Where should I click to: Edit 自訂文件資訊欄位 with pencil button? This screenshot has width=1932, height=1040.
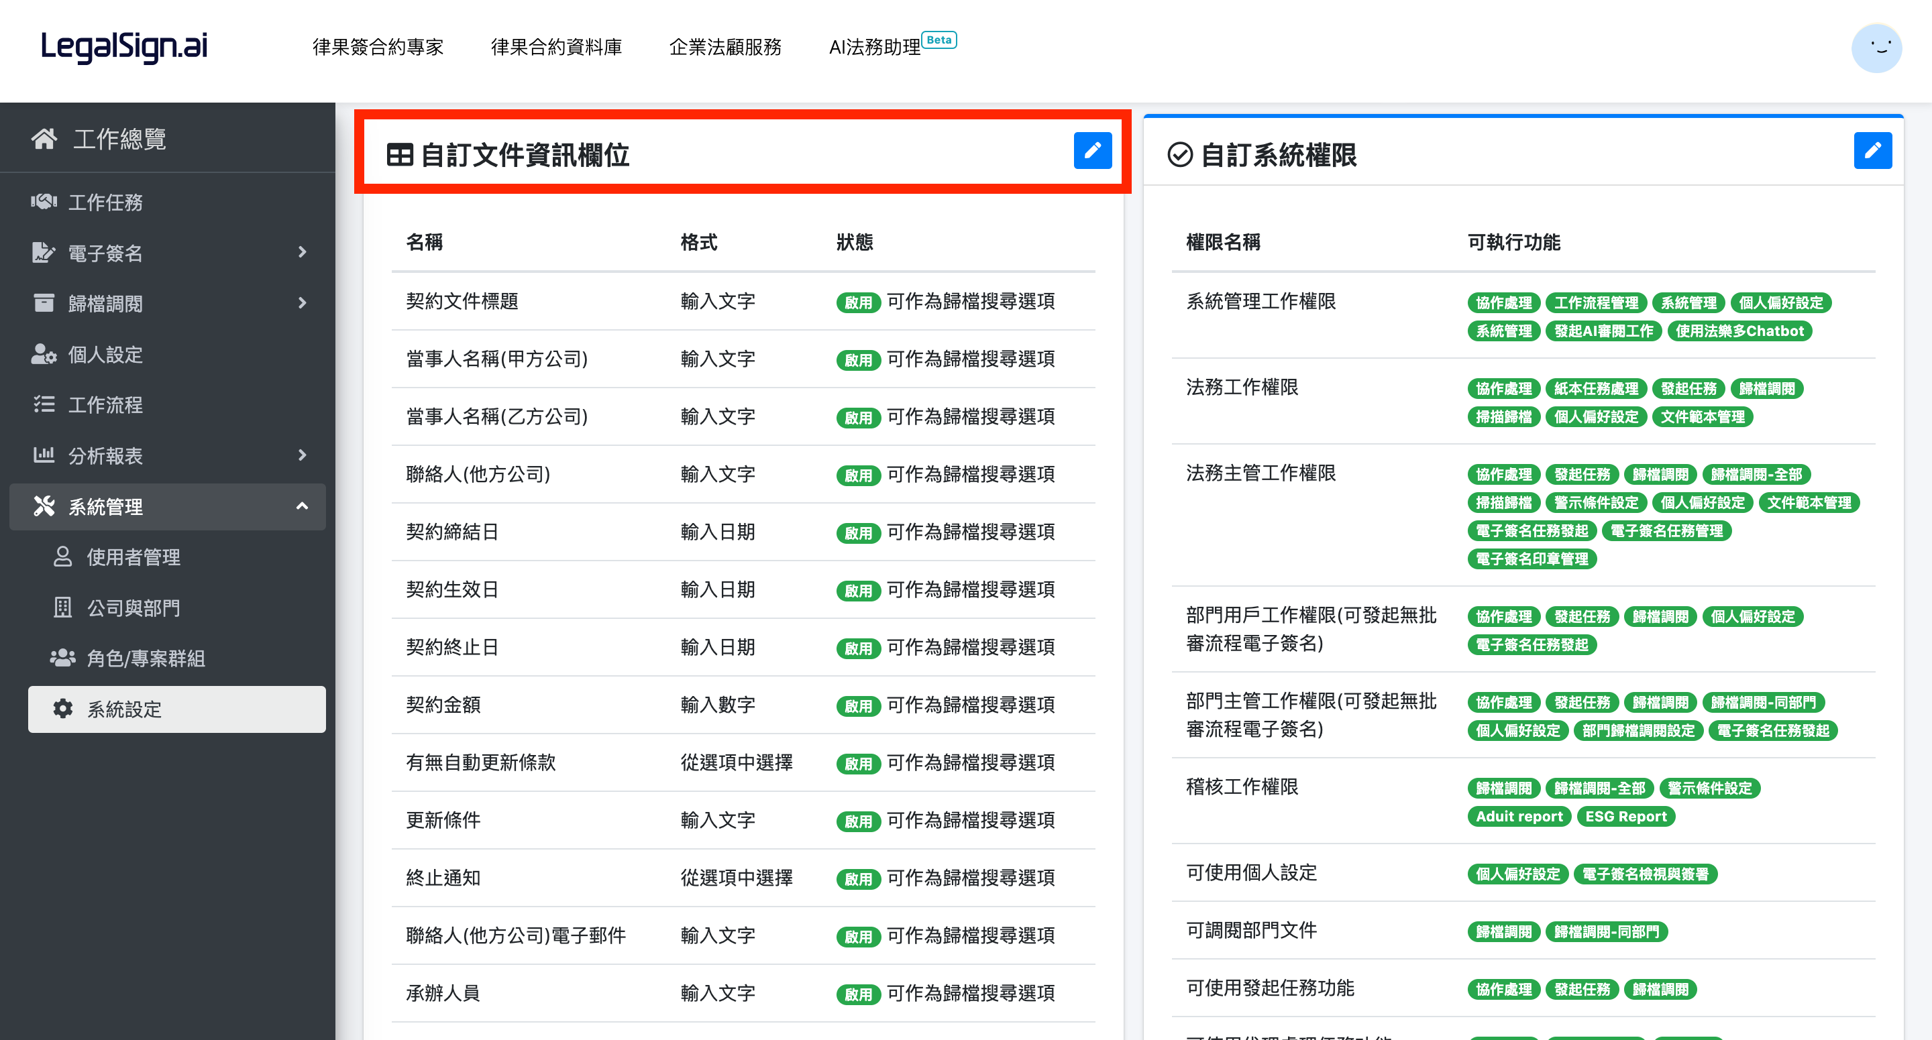(x=1092, y=151)
